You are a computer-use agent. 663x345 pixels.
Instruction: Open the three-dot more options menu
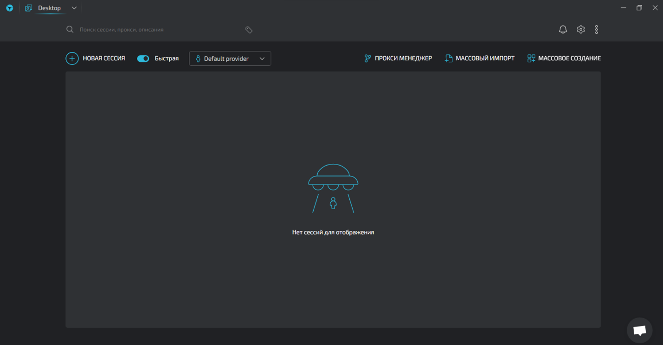click(x=596, y=29)
